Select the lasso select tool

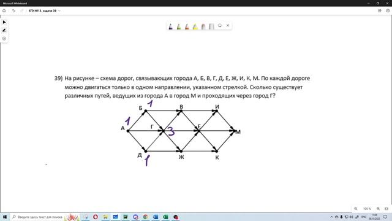[x=220, y=26]
